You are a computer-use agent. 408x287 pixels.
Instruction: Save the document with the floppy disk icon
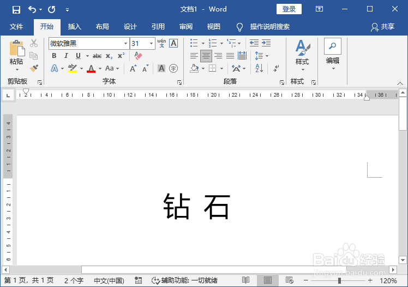coord(16,10)
